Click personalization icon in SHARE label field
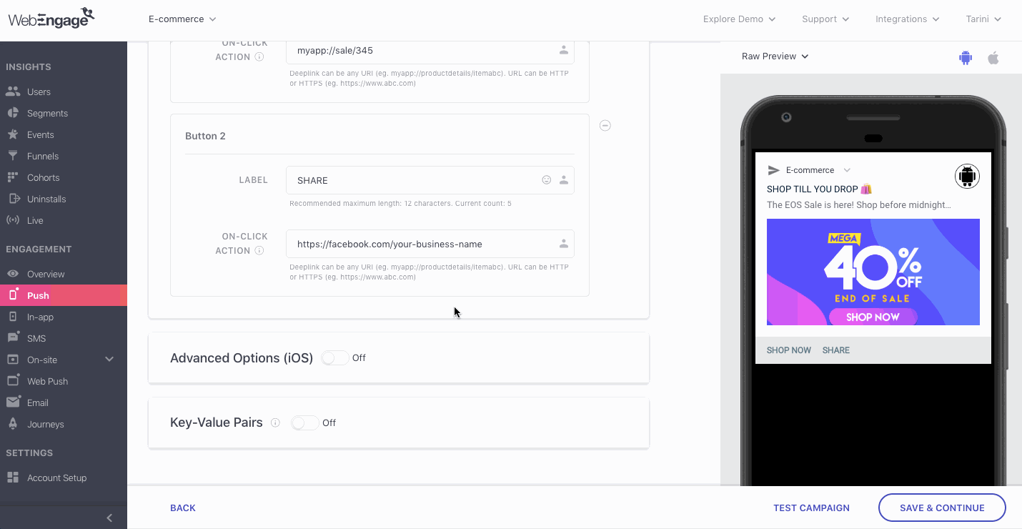 564,180
